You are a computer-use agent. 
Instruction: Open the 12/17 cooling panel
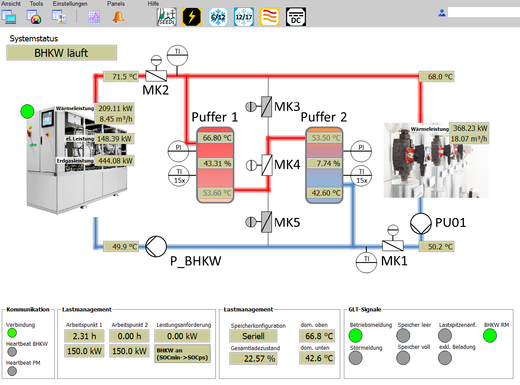(x=244, y=17)
